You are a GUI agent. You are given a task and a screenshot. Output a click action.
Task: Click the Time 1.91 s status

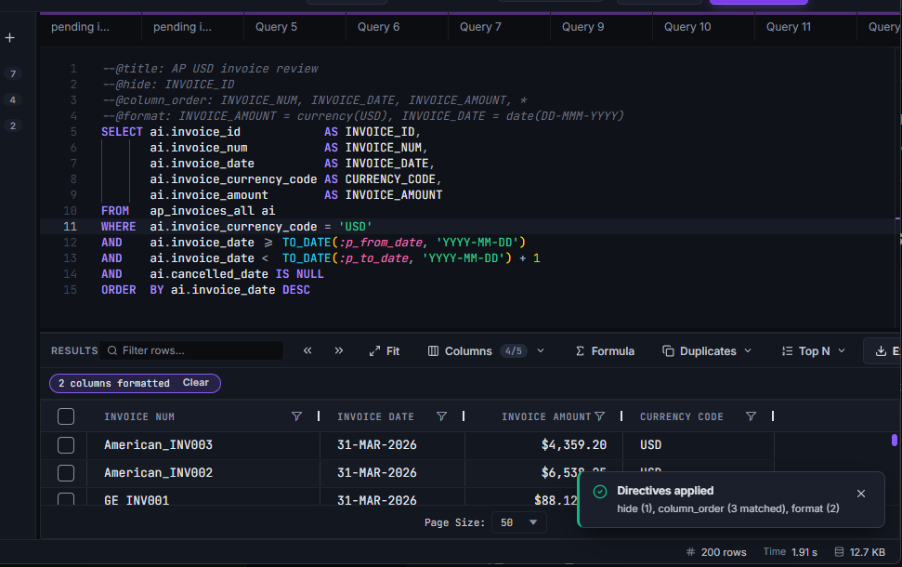790,552
